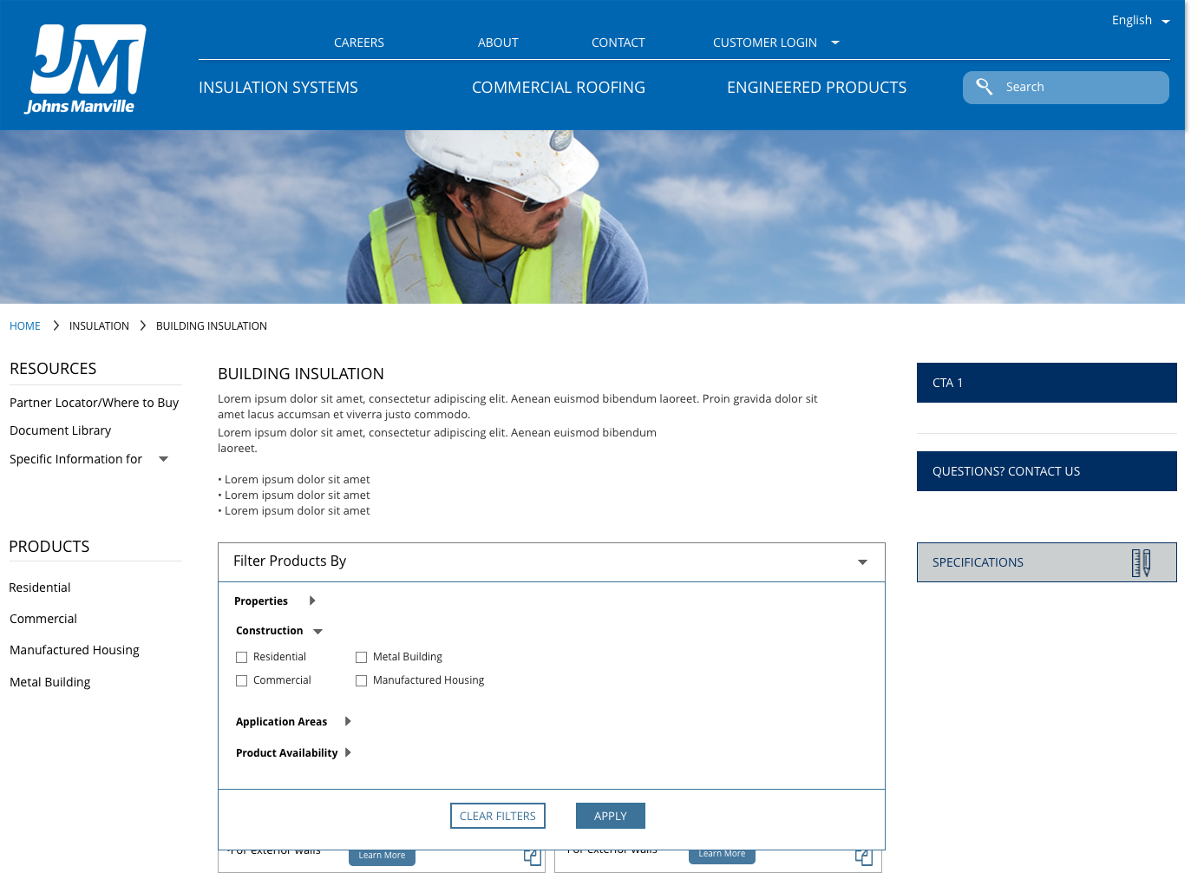Click the search magnifier icon
Image resolution: width=1191 pixels, height=873 pixels.
click(985, 87)
